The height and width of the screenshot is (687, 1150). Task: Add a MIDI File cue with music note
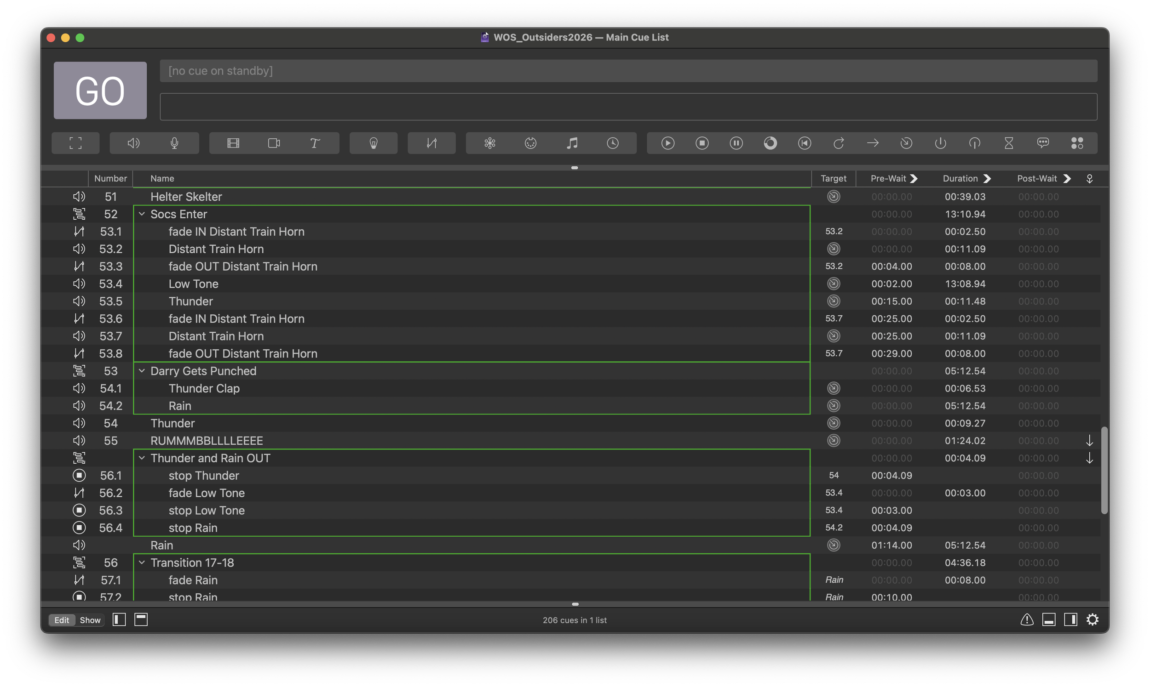tap(572, 143)
